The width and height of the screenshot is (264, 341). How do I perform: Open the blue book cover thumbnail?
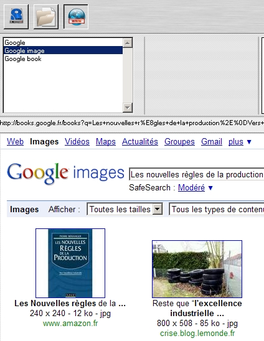[x=70, y=263]
